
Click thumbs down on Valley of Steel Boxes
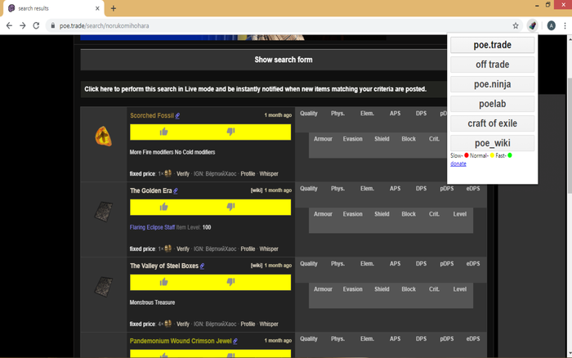pyautogui.click(x=230, y=282)
